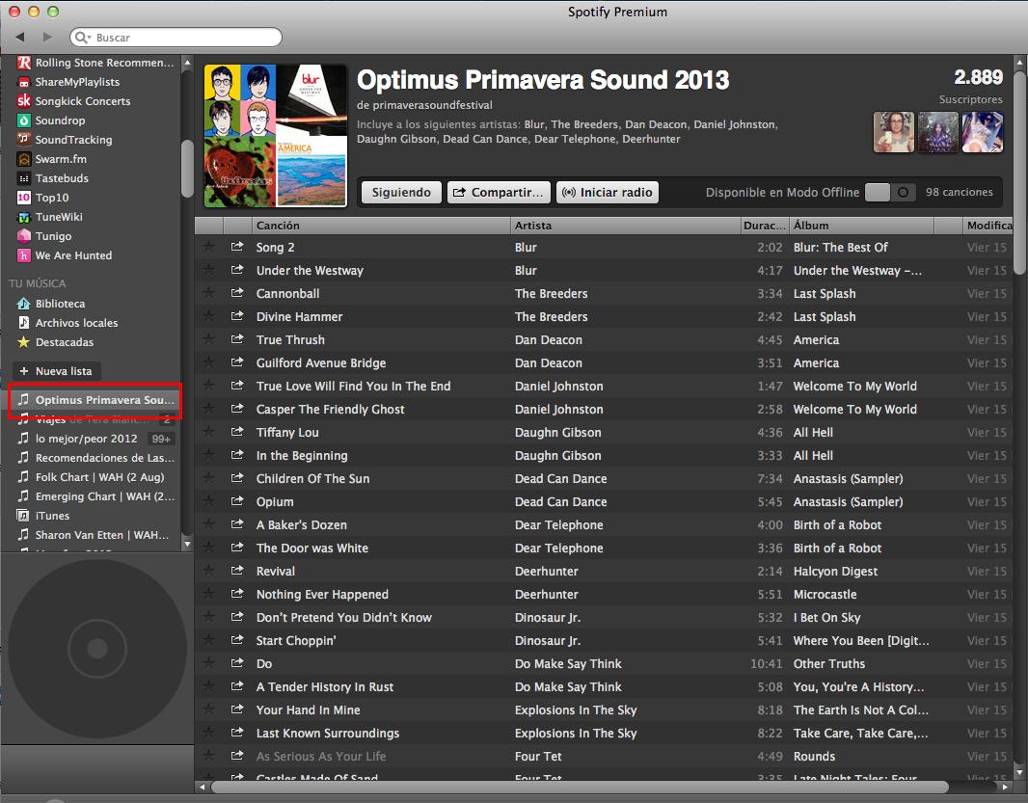The width and height of the screenshot is (1028, 803).
Task: Open Songkick Concerts app in sidebar
Action: [82, 101]
